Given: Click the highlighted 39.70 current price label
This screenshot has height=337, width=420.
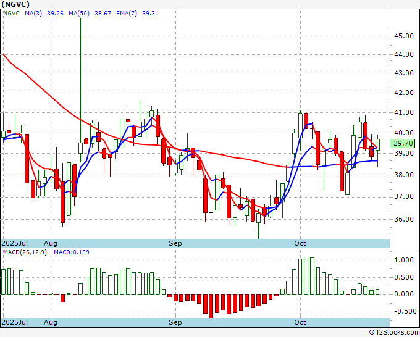Looking at the screenshot, I should click(403, 143).
